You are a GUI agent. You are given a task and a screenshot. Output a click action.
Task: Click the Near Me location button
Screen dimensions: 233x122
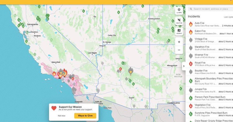click(179, 21)
